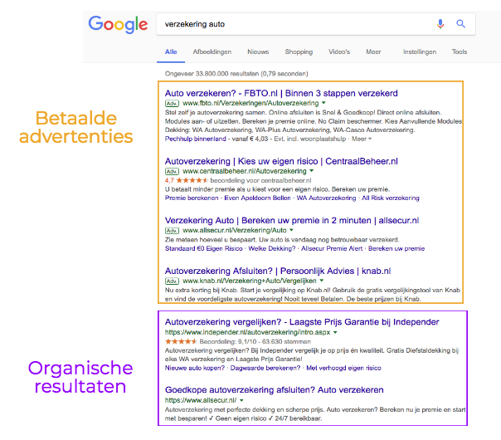This screenshot has height=440, width=501.
Task: Open the 'Standaard €0 Eigen Risico' sitelink
Action: [203, 248]
